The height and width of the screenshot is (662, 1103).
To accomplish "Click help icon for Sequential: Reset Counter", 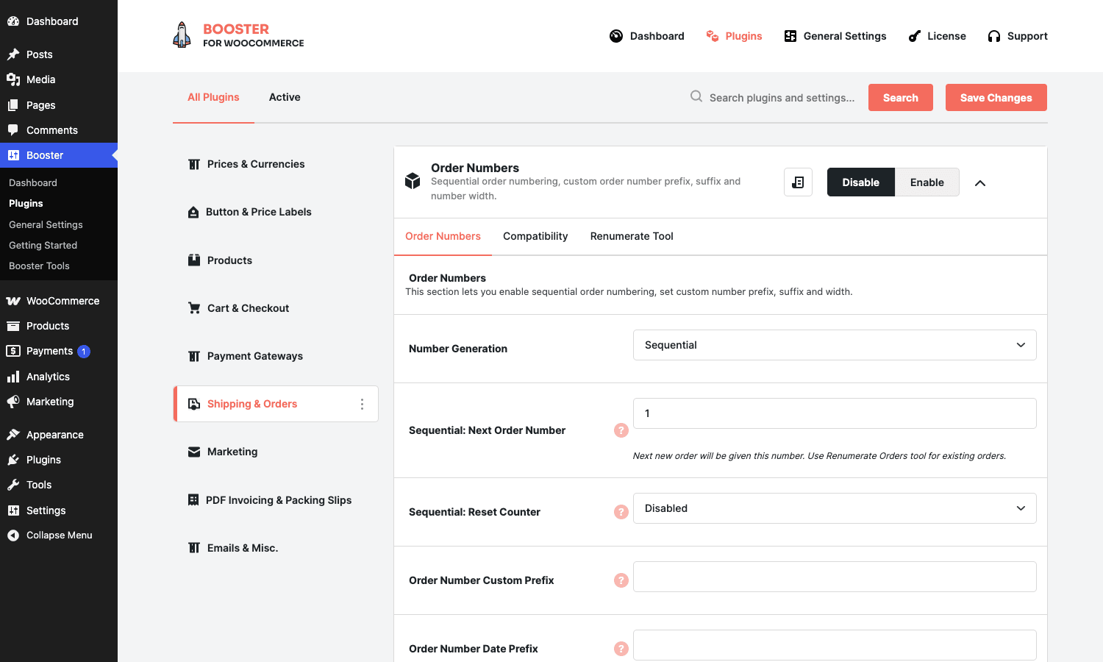I will point(621,512).
